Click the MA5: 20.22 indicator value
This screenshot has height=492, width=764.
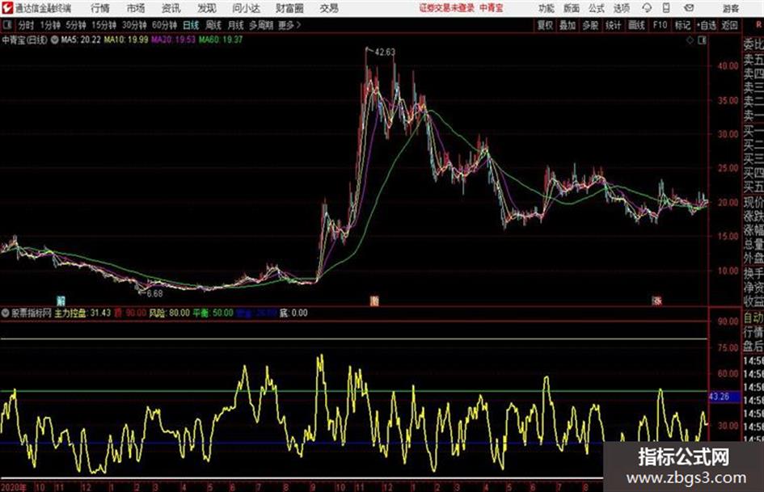(x=81, y=40)
